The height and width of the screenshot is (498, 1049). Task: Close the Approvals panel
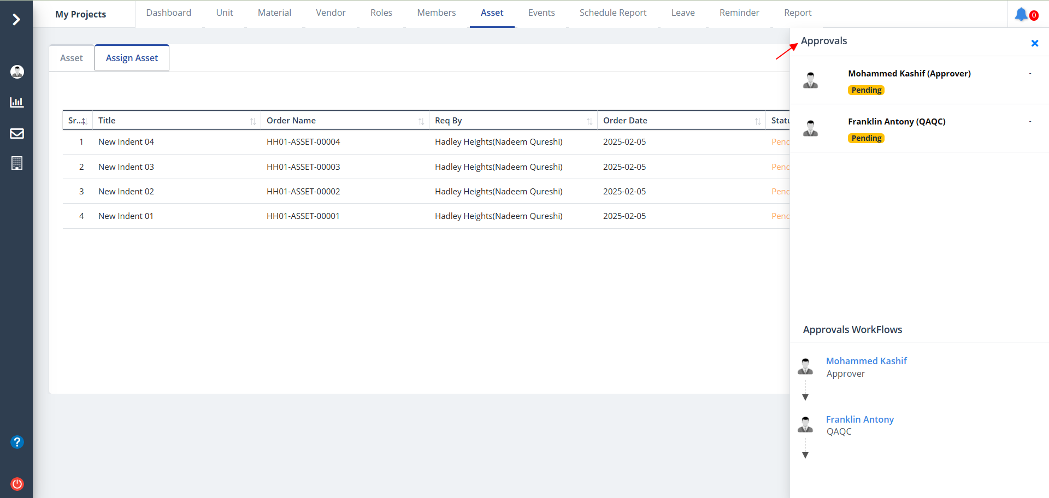pos(1034,43)
